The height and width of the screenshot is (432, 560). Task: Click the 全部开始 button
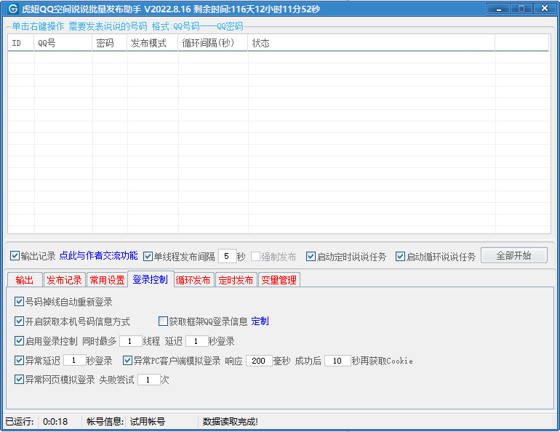coord(514,255)
